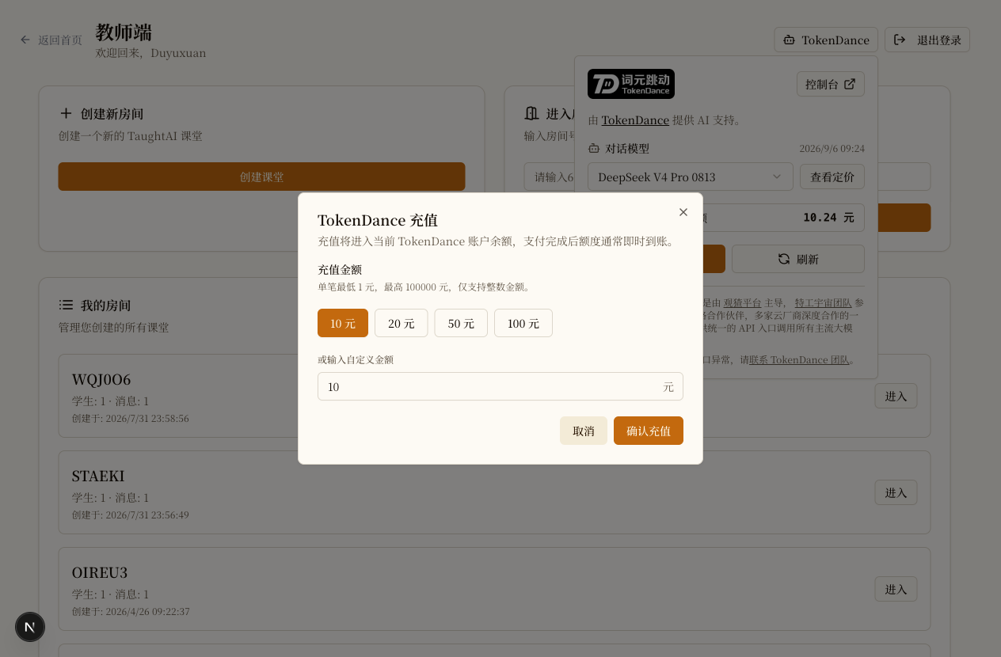View pricing via 查看定价 button

(832, 177)
